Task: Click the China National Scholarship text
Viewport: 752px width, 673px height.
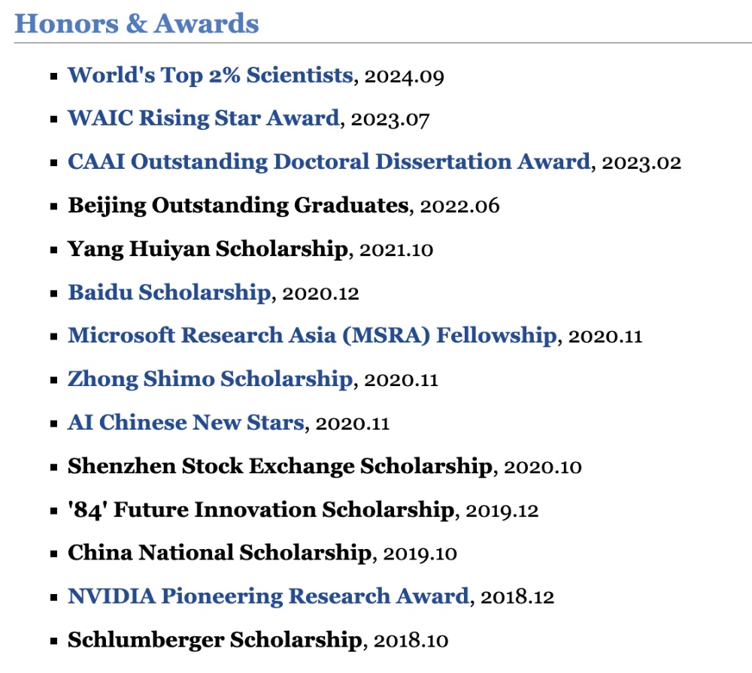Action: tap(220, 553)
